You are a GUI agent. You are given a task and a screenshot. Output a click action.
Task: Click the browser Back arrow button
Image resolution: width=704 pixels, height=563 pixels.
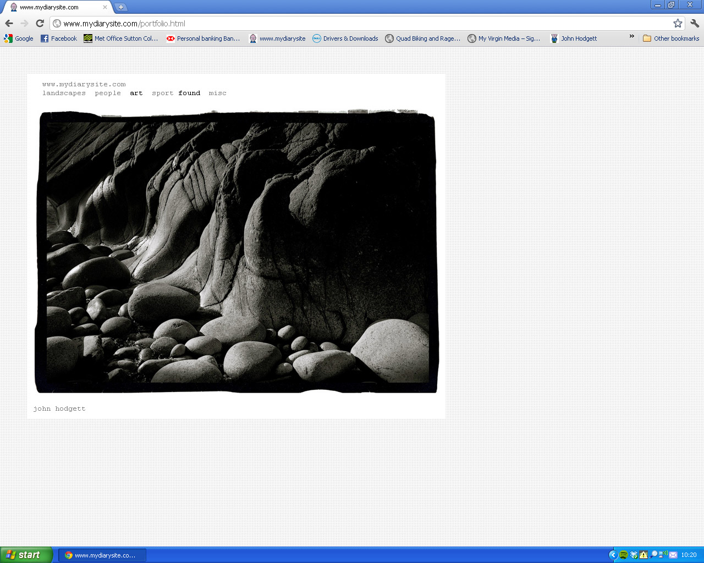[9, 23]
